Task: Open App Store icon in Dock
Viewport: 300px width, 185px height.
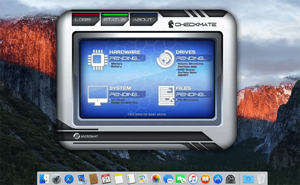Action: pos(218,179)
